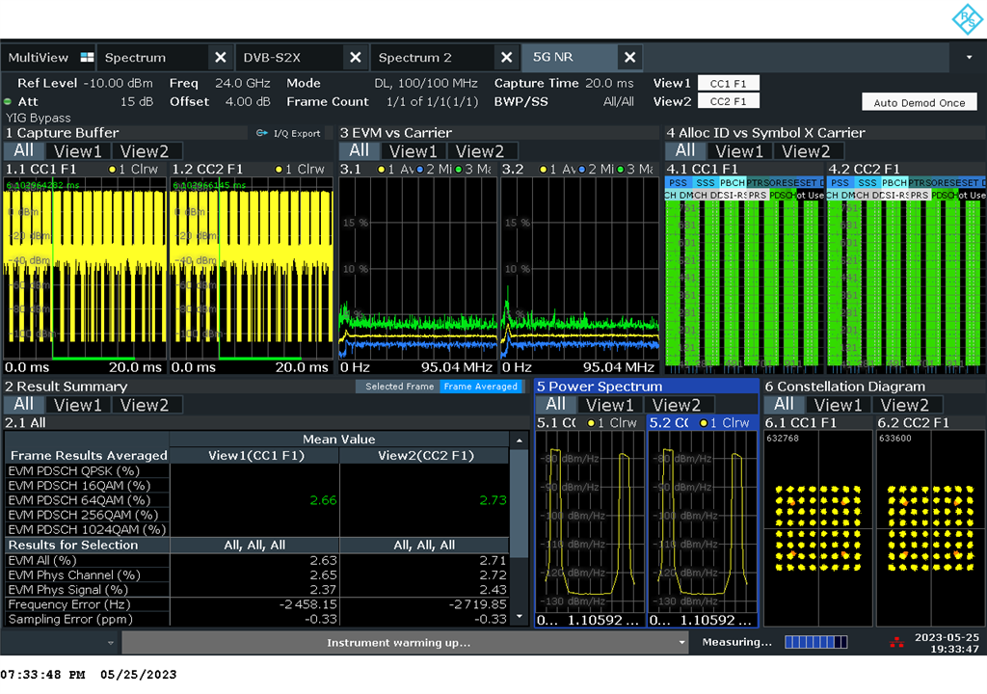Screen dimensions: 987x694
Task: Select View1 in Constellation Diagram
Action: tap(838, 405)
